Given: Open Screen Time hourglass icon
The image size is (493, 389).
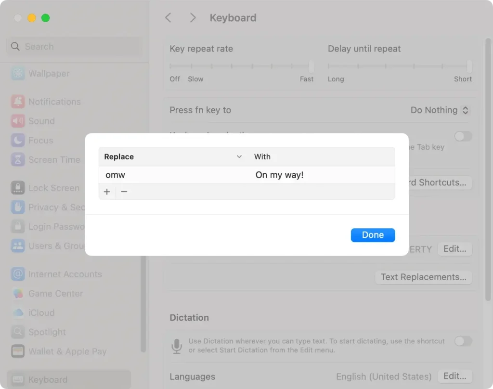Looking at the screenshot, I should point(18,159).
